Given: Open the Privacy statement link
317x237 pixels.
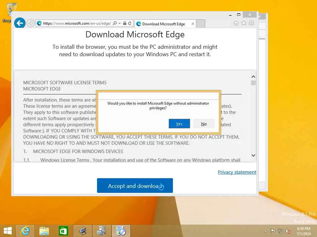Looking at the screenshot, I should (x=237, y=172).
